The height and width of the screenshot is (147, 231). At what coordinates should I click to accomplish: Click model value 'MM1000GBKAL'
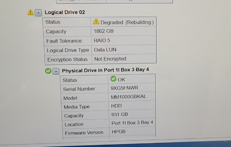(x=129, y=97)
